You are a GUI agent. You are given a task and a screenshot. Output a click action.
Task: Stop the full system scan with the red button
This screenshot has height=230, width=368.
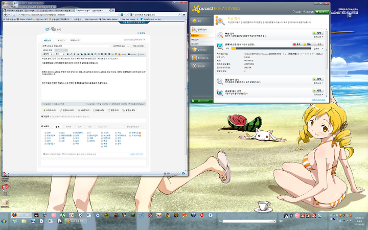pyautogui.click(x=297, y=44)
